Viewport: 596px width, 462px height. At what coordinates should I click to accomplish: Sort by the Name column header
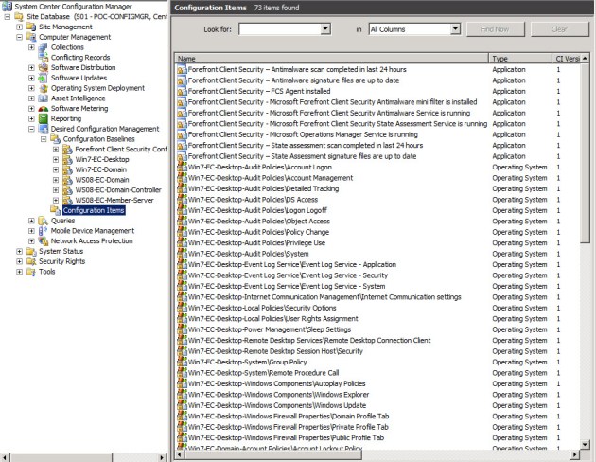tap(331, 59)
